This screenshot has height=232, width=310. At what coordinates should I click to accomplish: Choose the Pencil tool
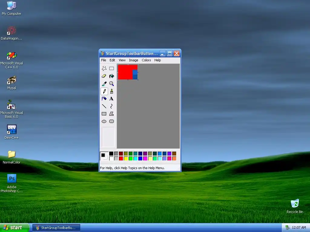coord(104,91)
